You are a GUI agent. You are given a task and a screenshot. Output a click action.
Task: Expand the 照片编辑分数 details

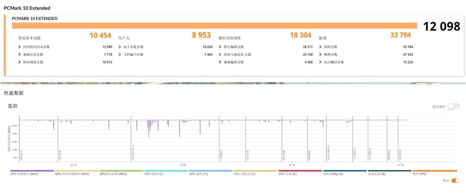(x=220, y=47)
